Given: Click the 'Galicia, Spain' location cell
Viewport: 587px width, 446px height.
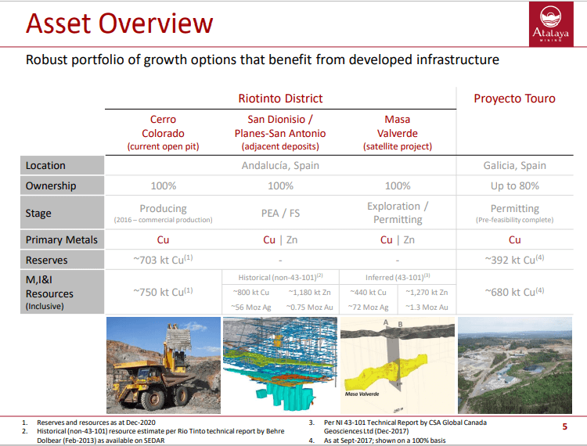Looking at the screenshot, I should (514, 165).
